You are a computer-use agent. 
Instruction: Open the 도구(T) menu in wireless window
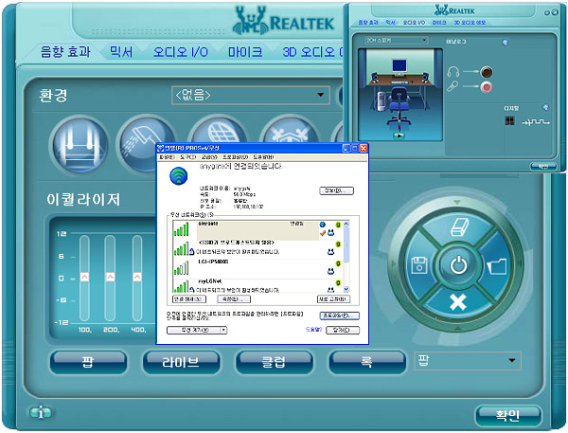187,157
